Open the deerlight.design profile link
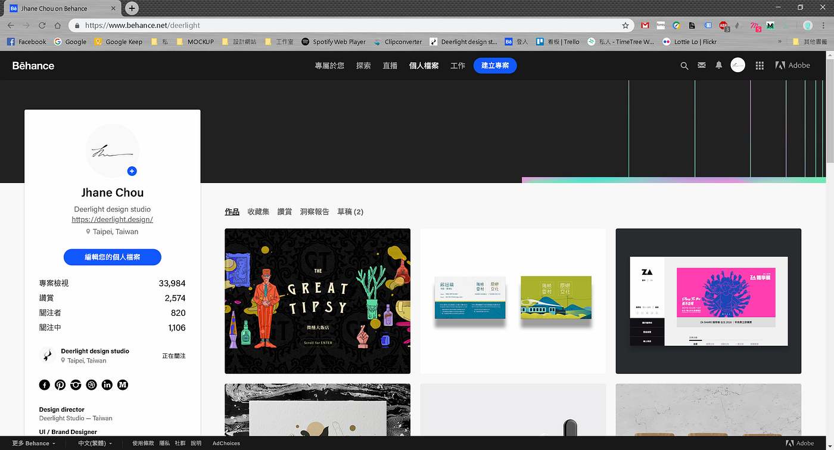The image size is (834, 450). point(112,219)
